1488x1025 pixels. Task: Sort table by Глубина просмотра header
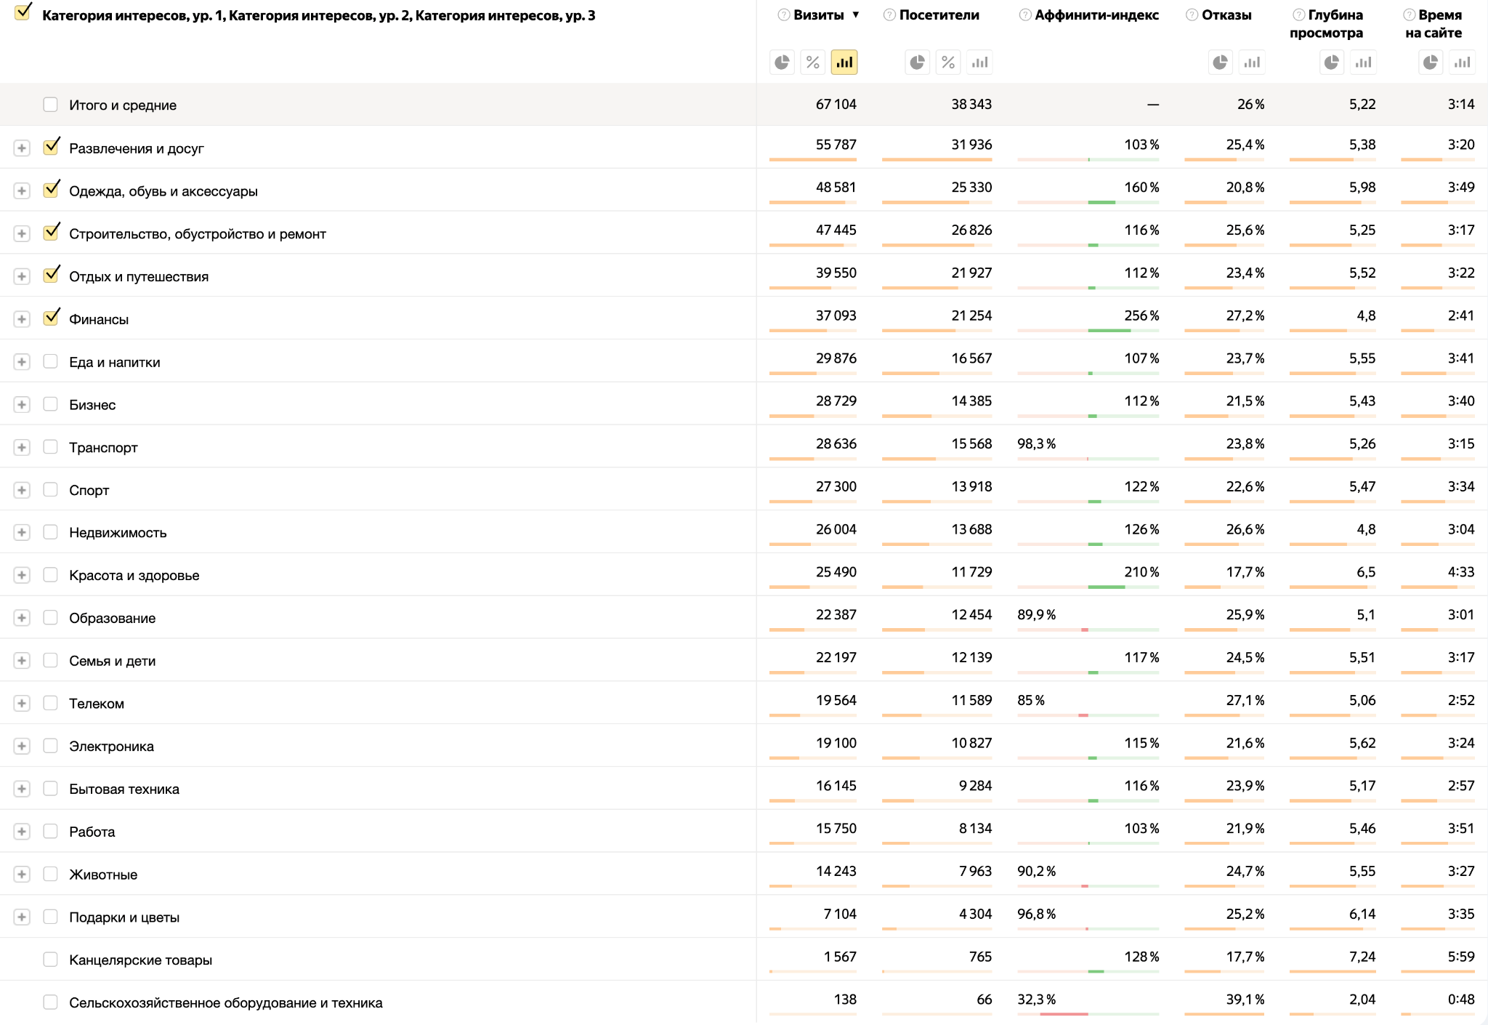(x=1327, y=24)
